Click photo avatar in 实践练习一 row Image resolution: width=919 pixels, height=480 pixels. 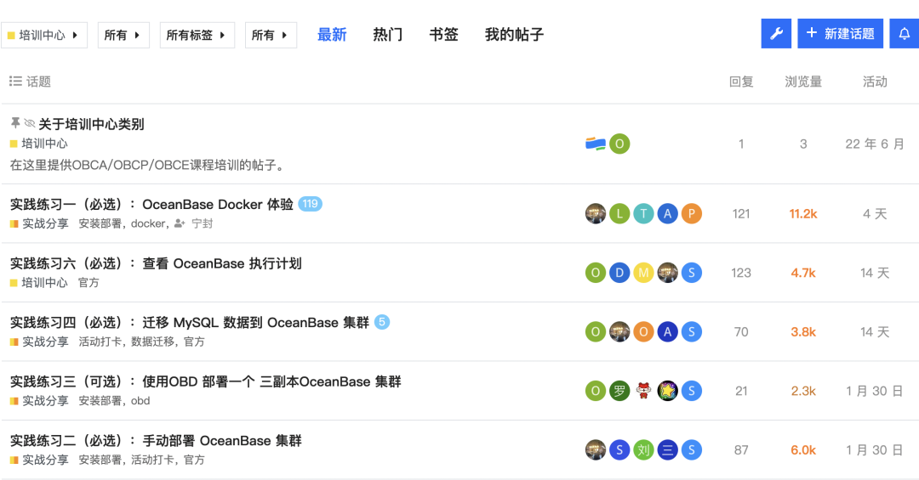click(x=596, y=213)
